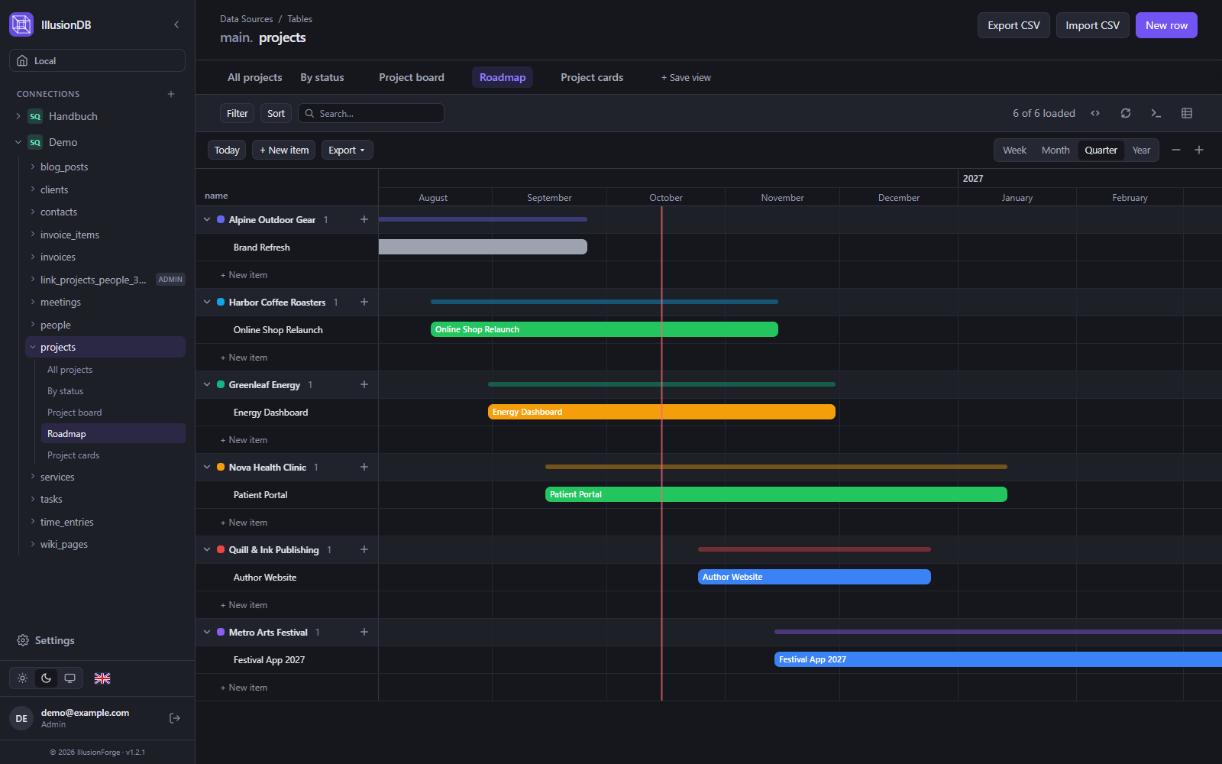Screen dimensions: 1222x764
Task: Click the IllusionDB logo icon
Action: pyautogui.click(x=21, y=24)
